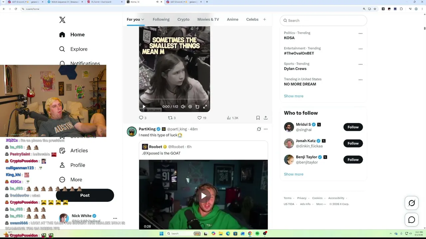This screenshot has width=426, height=239.
Task: Share the top video post
Action: click(x=266, y=118)
